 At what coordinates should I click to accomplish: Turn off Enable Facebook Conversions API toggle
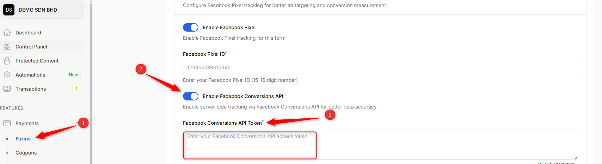[191, 96]
